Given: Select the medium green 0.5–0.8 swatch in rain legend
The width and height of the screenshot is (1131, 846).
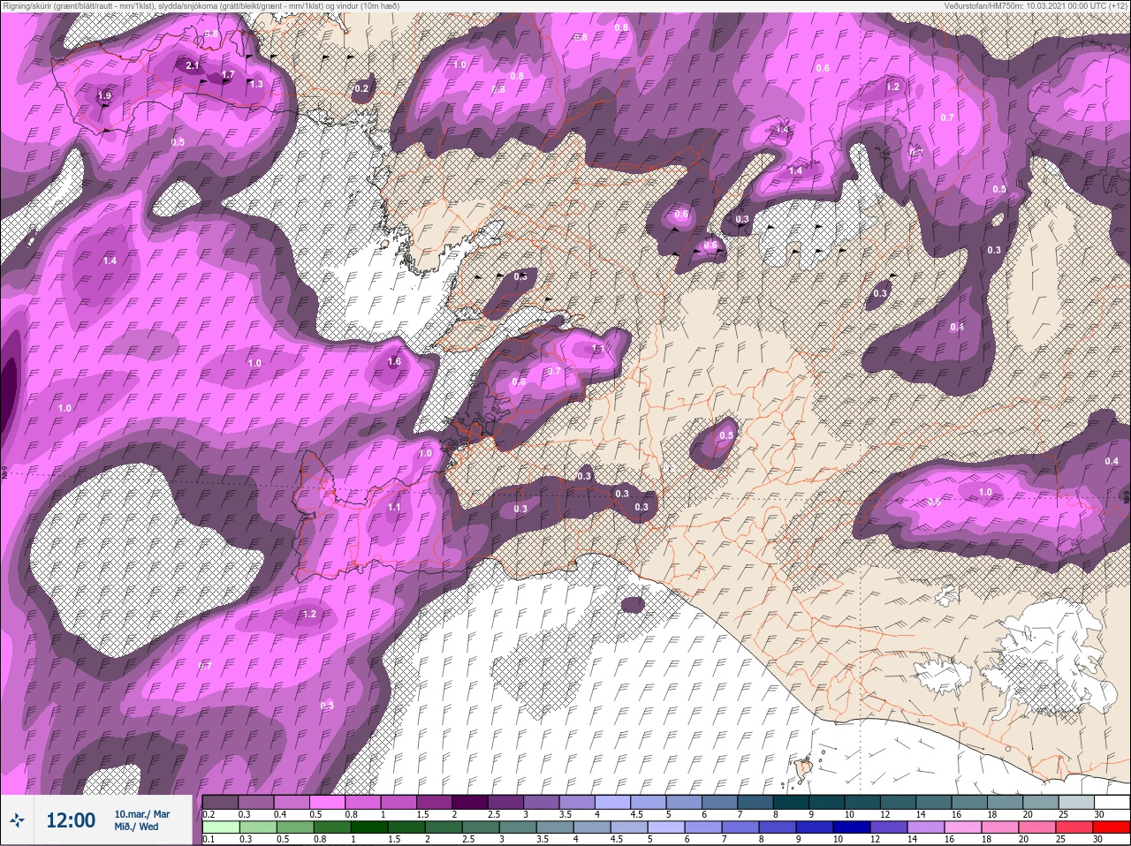Looking at the screenshot, I should pyautogui.click(x=295, y=828).
